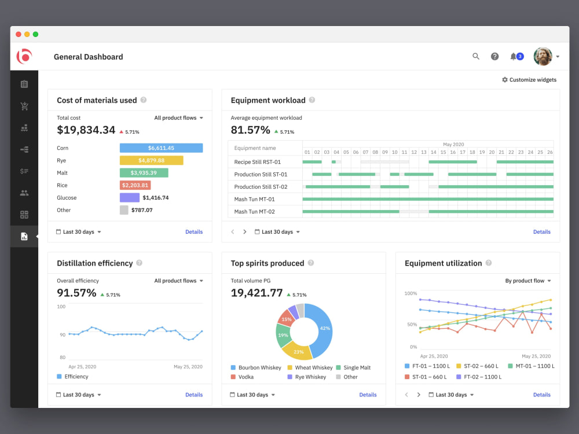This screenshot has width=579, height=434.
Task: Open Last 30 days in Top spirits produced
Action: (x=252, y=395)
